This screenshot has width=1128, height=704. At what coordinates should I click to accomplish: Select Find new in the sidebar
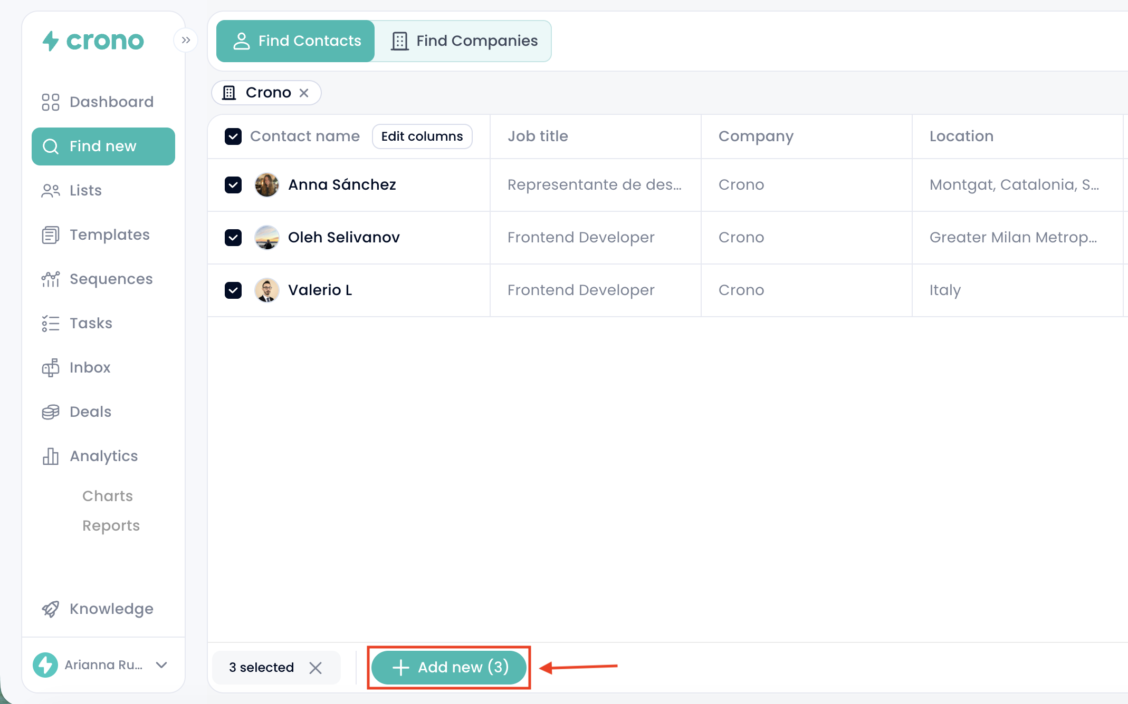[103, 146]
